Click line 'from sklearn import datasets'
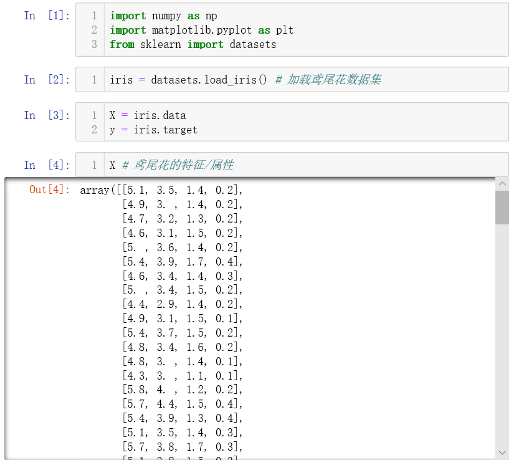 tap(193, 44)
